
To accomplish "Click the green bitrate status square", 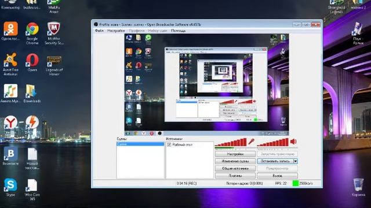I will [295, 183].
